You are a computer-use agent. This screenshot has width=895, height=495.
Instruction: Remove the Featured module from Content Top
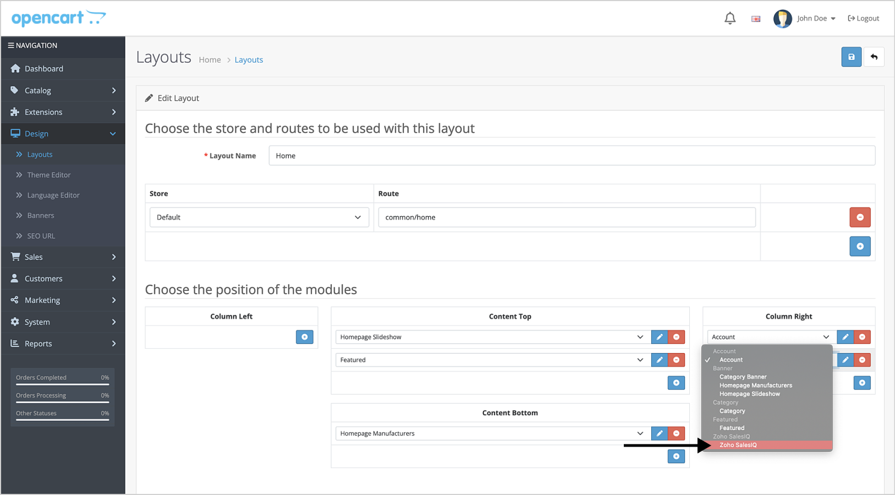(x=677, y=360)
